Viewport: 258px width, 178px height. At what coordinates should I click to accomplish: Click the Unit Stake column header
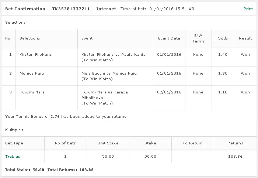(x=108, y=143)
